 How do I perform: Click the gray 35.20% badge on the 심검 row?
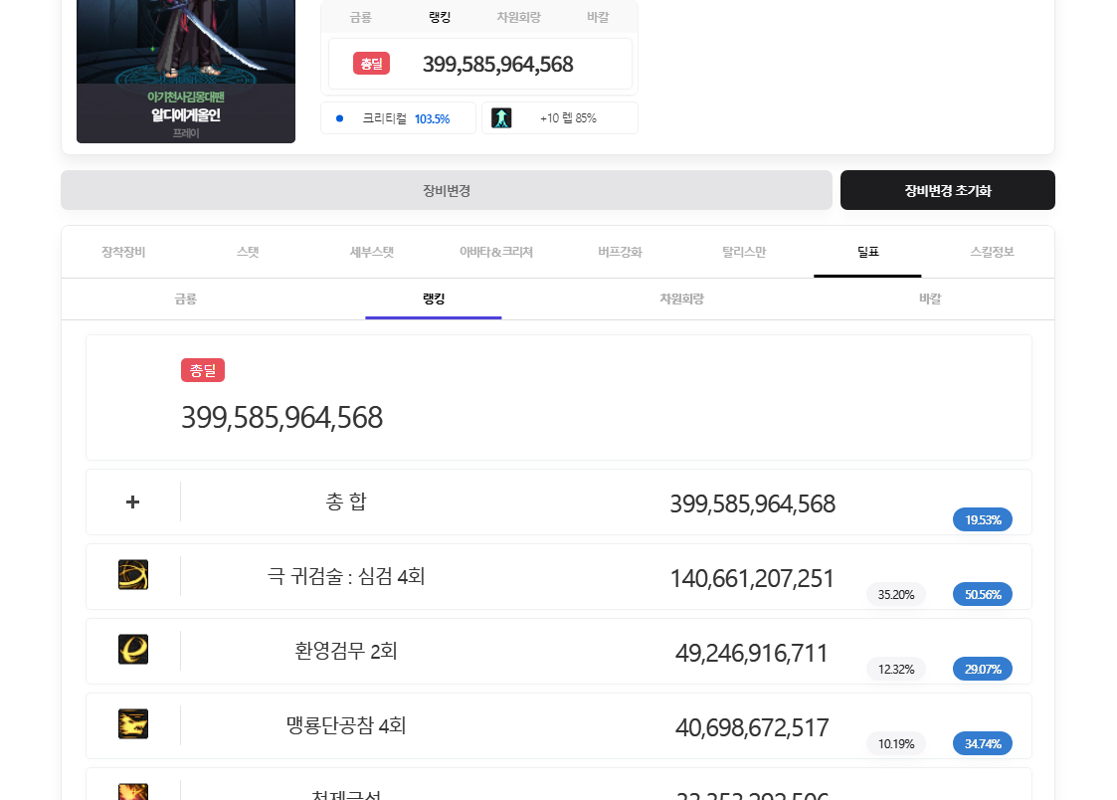pos(896,594)
